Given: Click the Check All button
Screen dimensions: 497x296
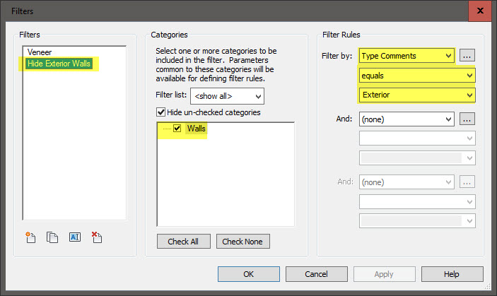Looking at the screenshot, I should pyautogui.click(x=183, y=242).
